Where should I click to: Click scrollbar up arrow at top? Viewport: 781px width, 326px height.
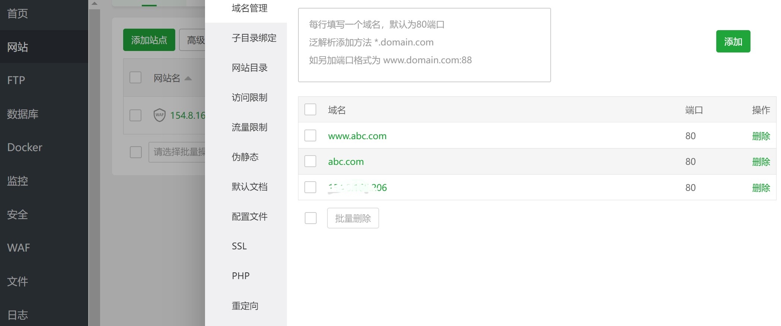[95, 4]
